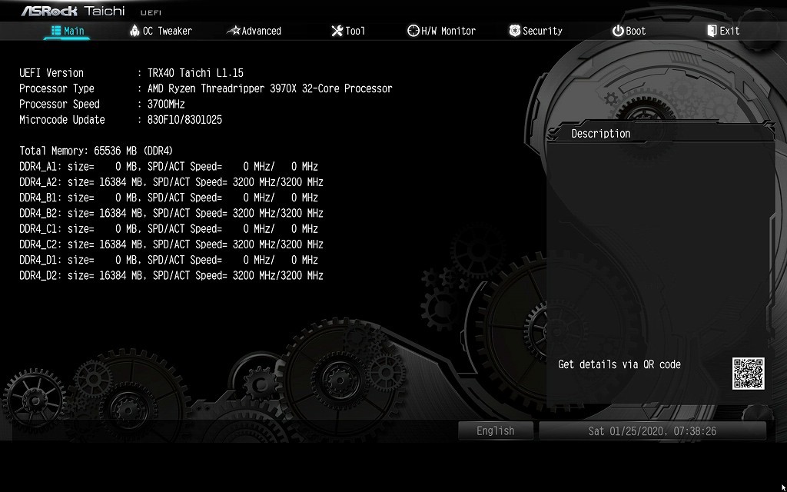
Task: Click the date and time display
Action: pos(652,431)
